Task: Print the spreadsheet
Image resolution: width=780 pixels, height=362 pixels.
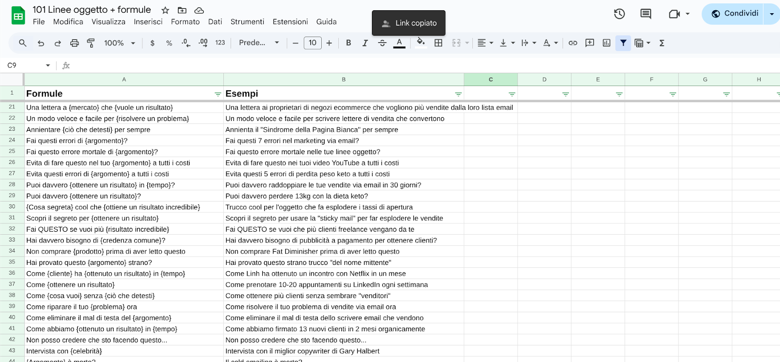Action: 74,43
